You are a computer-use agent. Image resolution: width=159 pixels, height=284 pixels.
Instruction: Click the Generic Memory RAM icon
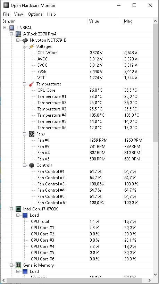click(x=18, y=265)
